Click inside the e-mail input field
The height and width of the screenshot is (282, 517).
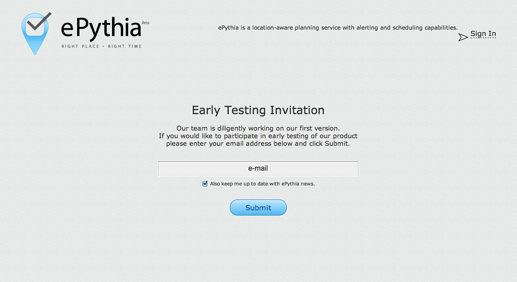[258, 168]
